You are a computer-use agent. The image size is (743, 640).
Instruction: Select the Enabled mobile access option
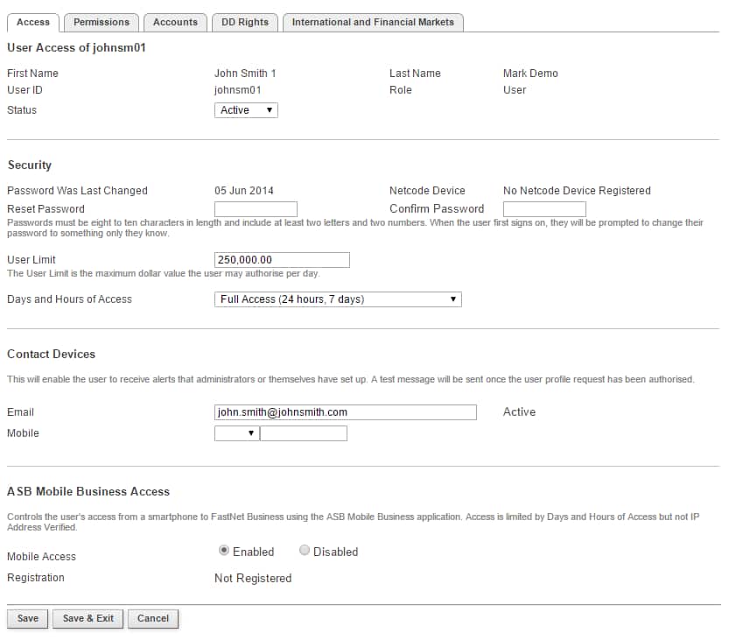[x=224, y=551]
